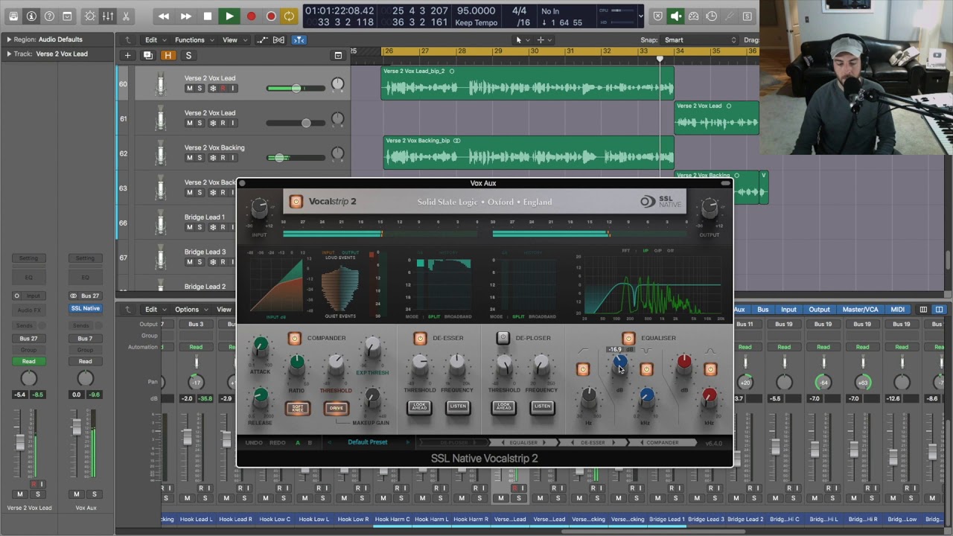Image resolution: width=953 pixels, height=536 pixels.
Task: Click the Soft Knee button
Action: (297, 408)
